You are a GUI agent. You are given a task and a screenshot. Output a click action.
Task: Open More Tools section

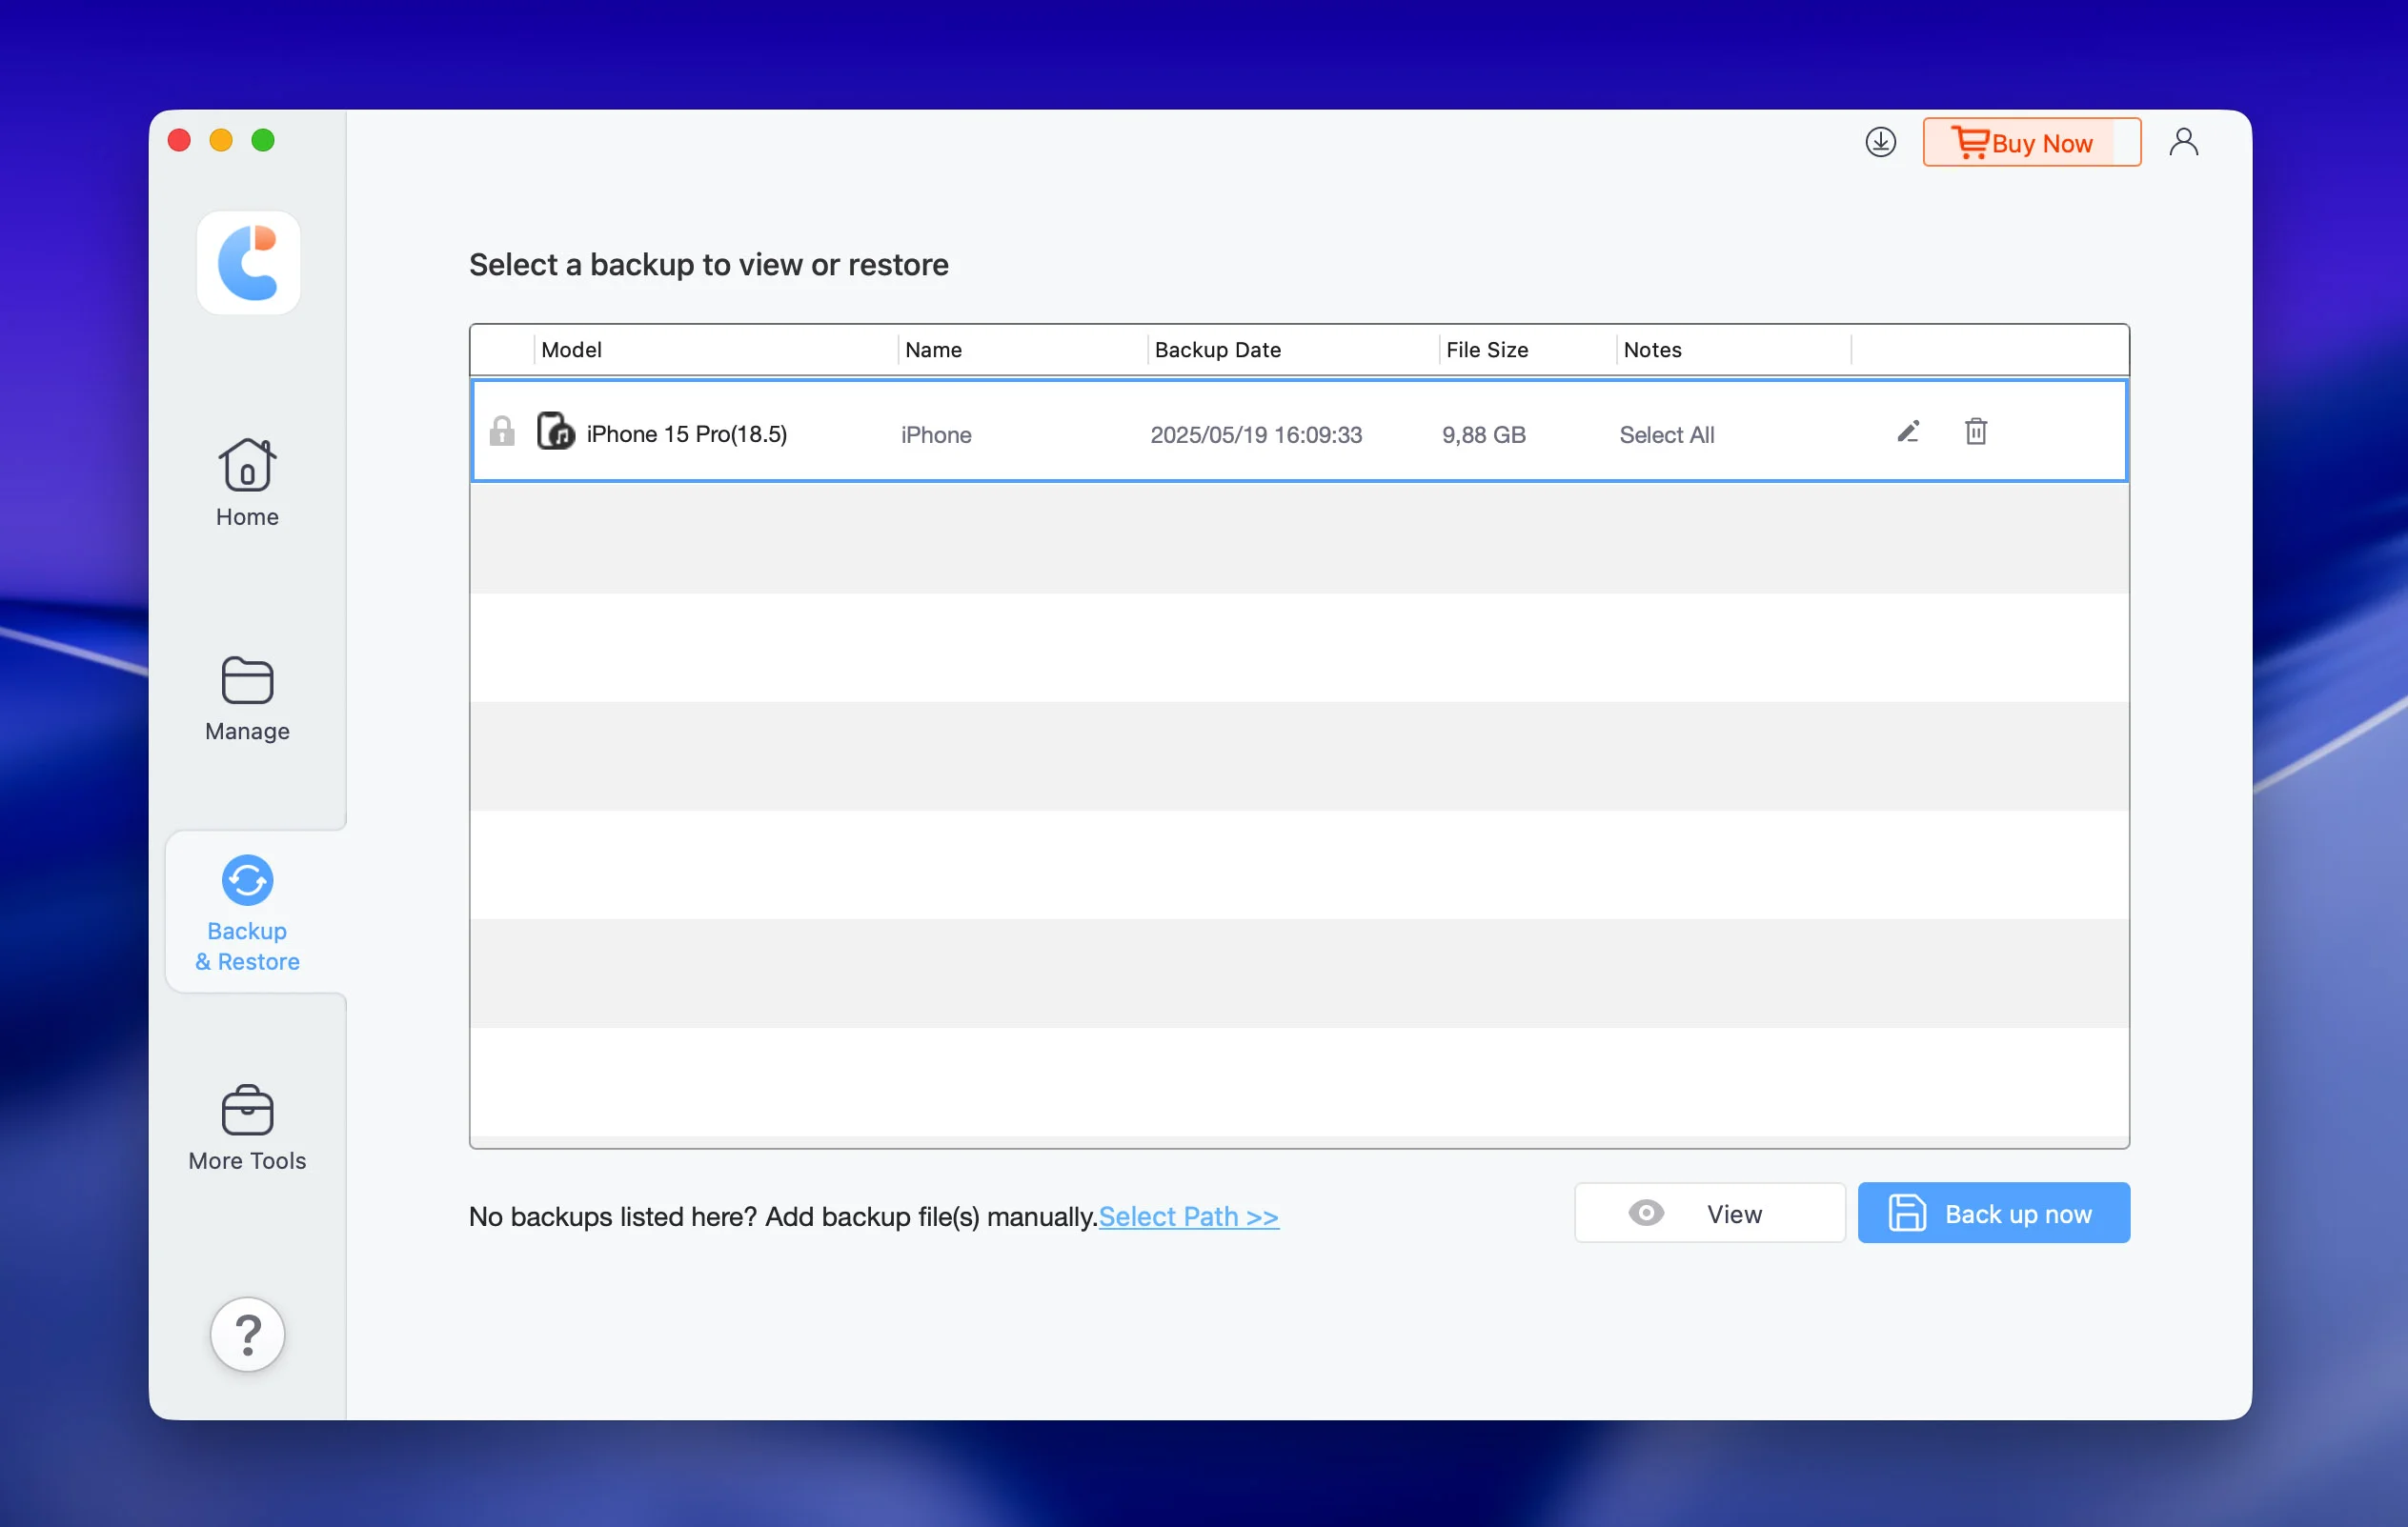[247, 1127]
